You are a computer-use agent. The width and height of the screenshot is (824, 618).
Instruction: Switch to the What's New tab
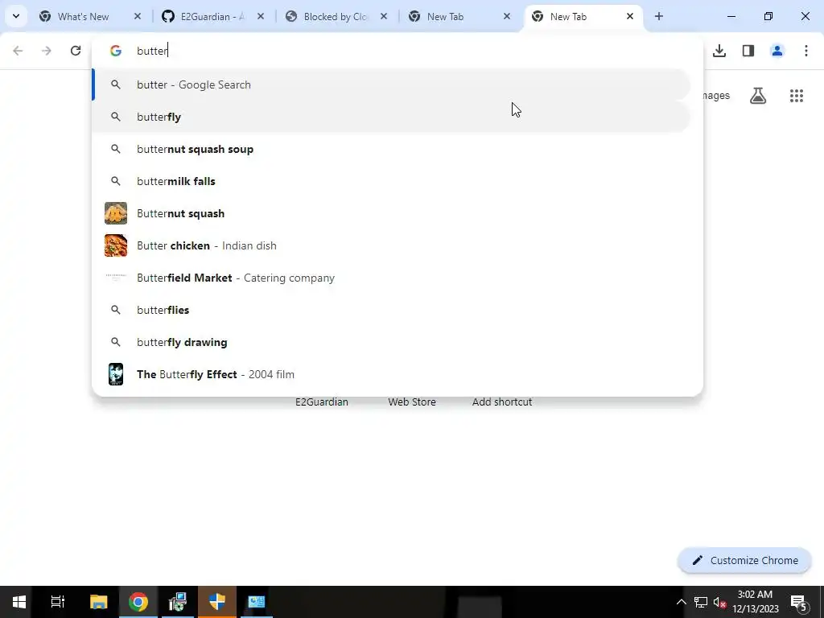[89, 16]
